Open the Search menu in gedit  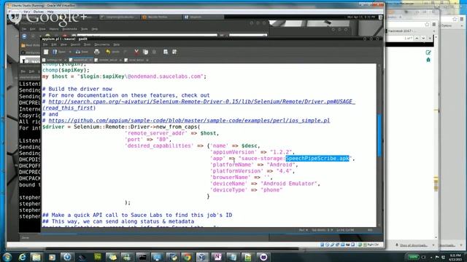click(x=75, y=44)
